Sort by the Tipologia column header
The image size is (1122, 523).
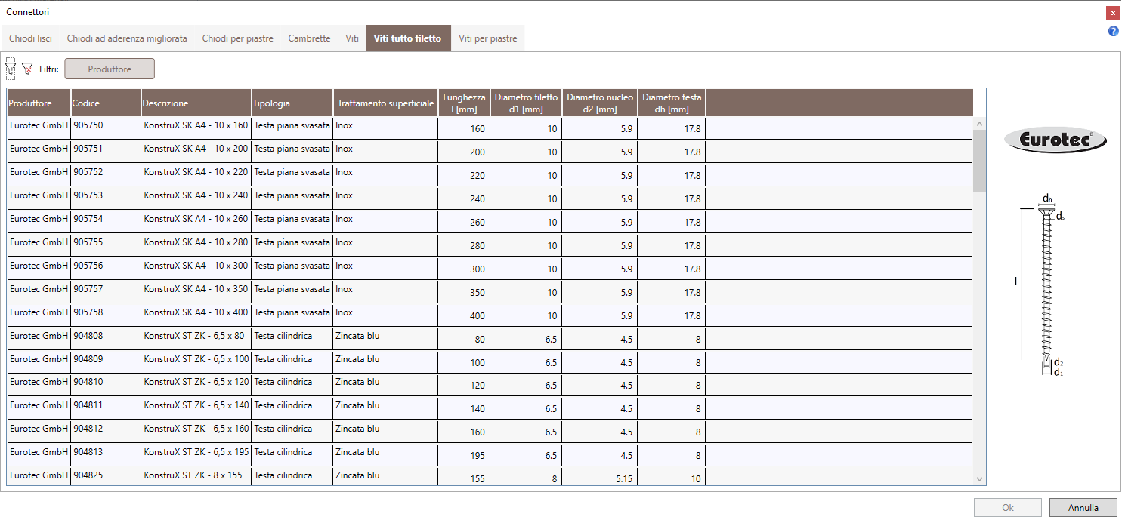[x=292, y=103]
